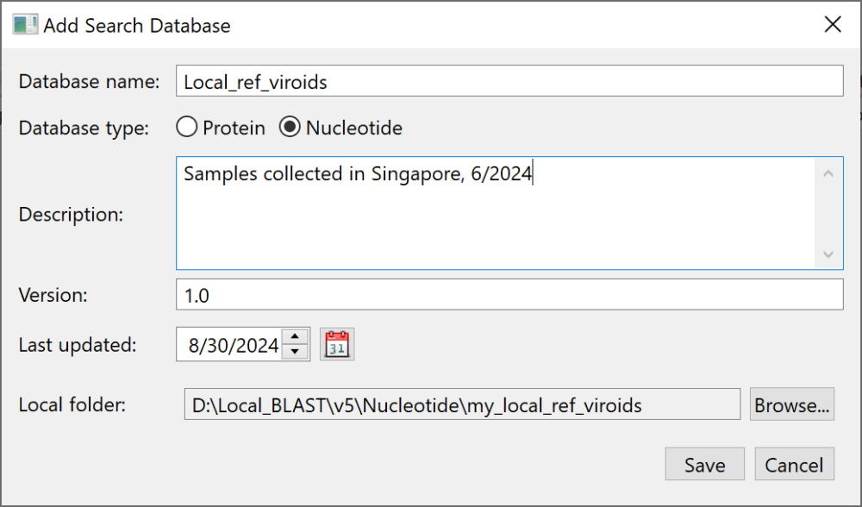
Task: Click the Version field showing 1.0
Action: 509,294
